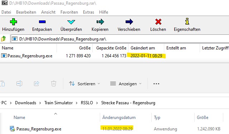Open the Sortieren dropdown
Screen dimensions: 229x134
pyautogui.click(x=84, y=84)
